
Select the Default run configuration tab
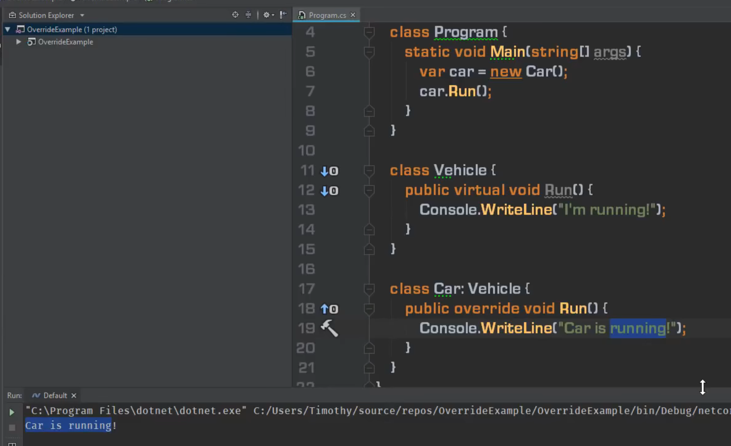(55, 395)
